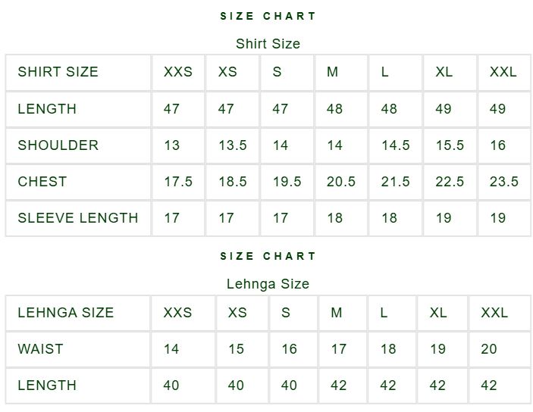
Task: Click the Shirt Size table heading
Action: (x=268, y=44)
